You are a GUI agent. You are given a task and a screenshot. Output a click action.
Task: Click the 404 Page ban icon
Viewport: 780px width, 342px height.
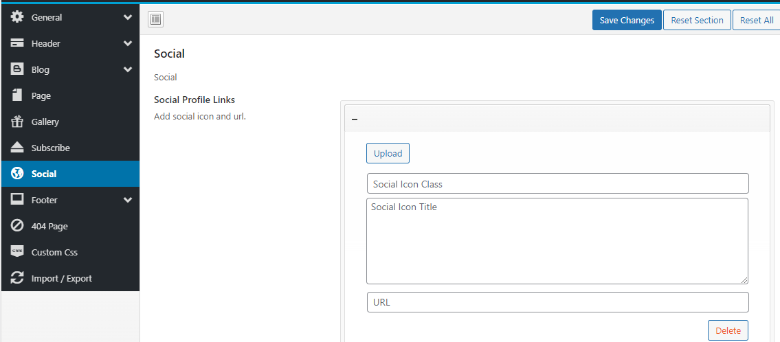pyautogui.click(x=17, y=226)
